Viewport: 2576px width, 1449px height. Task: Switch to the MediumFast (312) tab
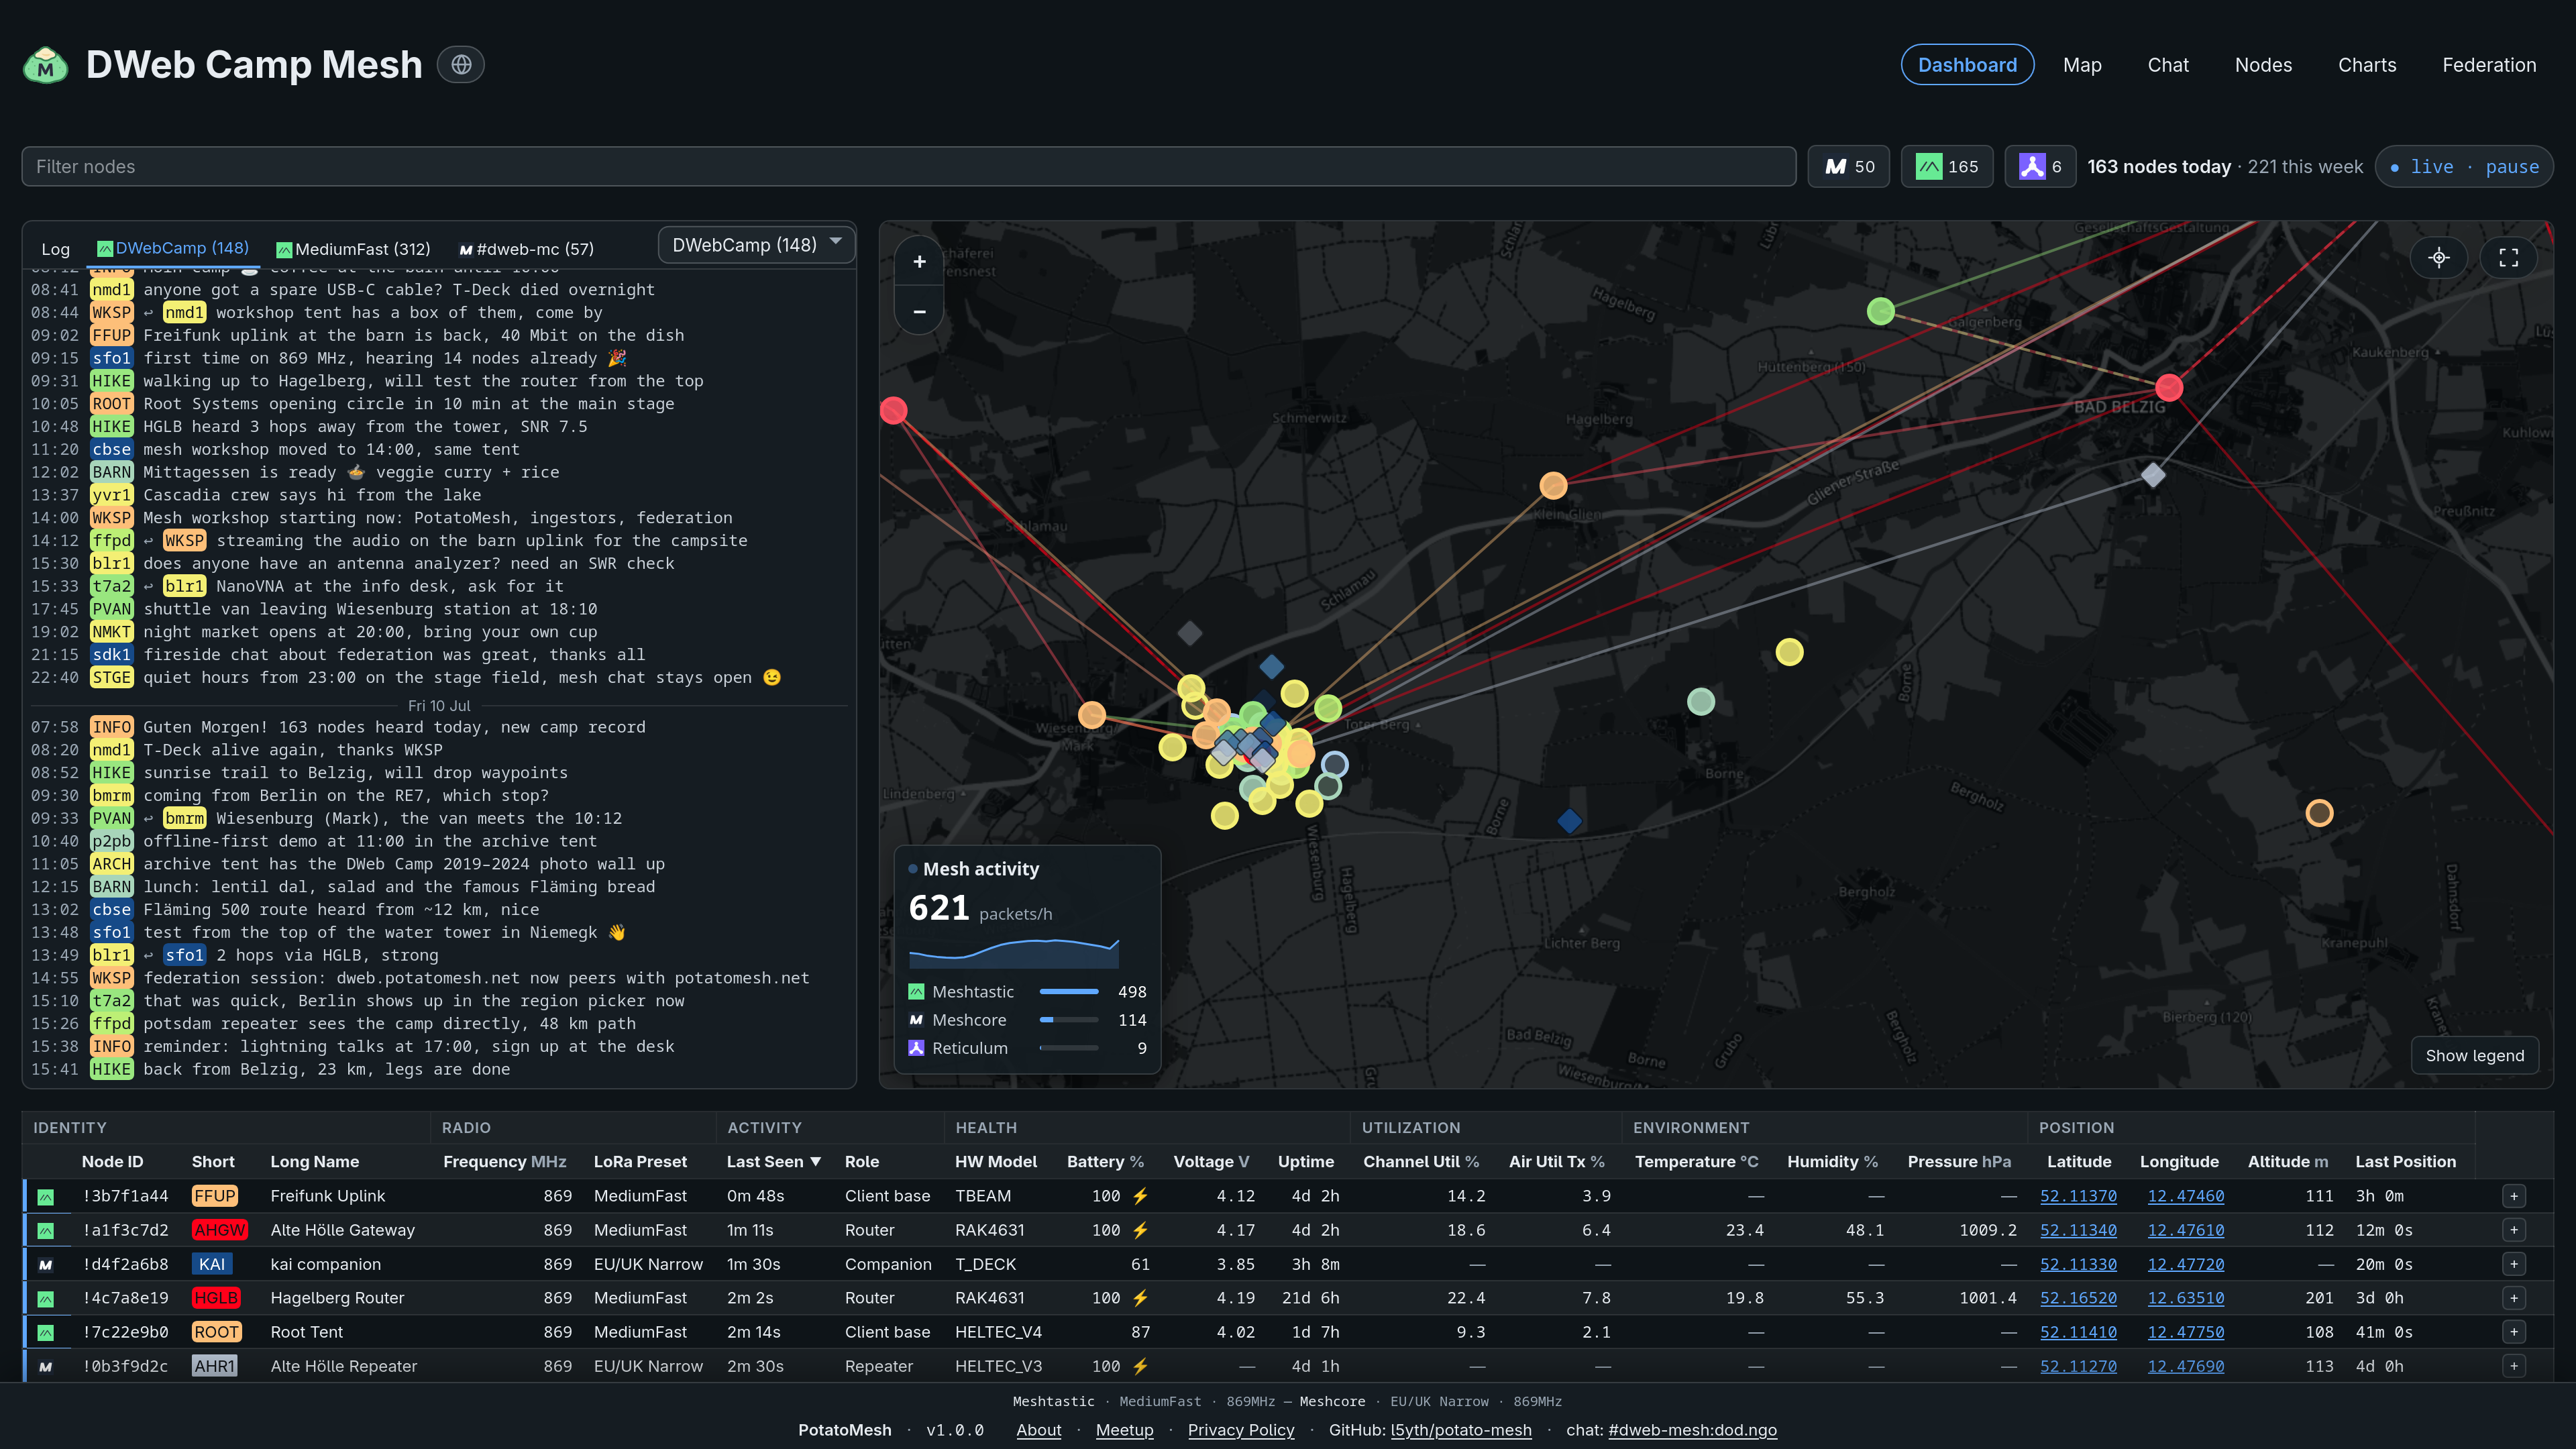[x=353, y=249]
